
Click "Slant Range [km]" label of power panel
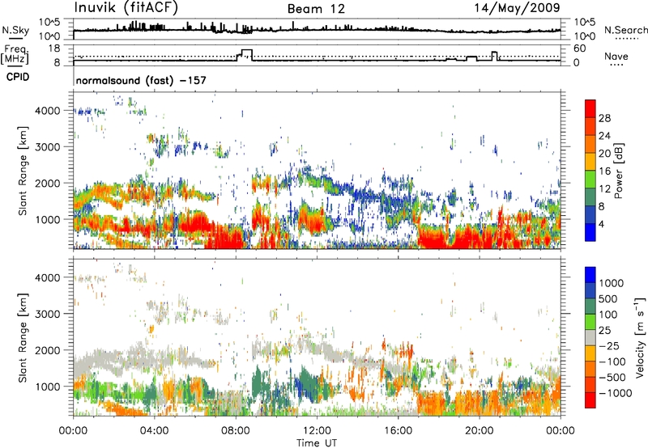coord(23,171)
